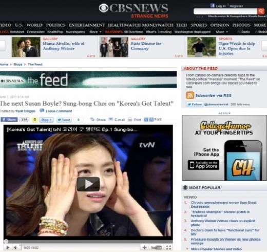The width and height of the screenshot is (267, 252).
Task: Open the PHOTOS section
Action: click(241, 25)
